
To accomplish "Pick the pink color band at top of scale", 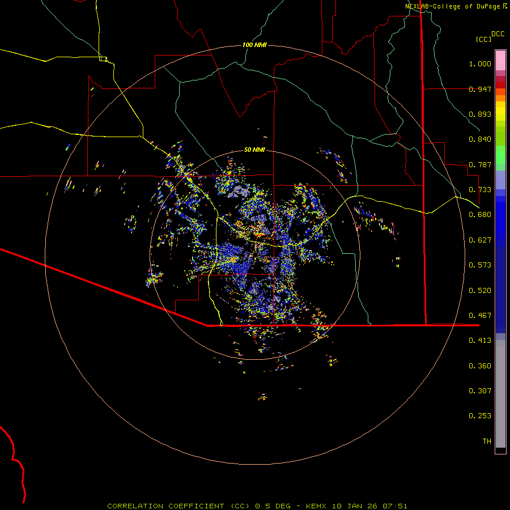I will pos(500,60).
